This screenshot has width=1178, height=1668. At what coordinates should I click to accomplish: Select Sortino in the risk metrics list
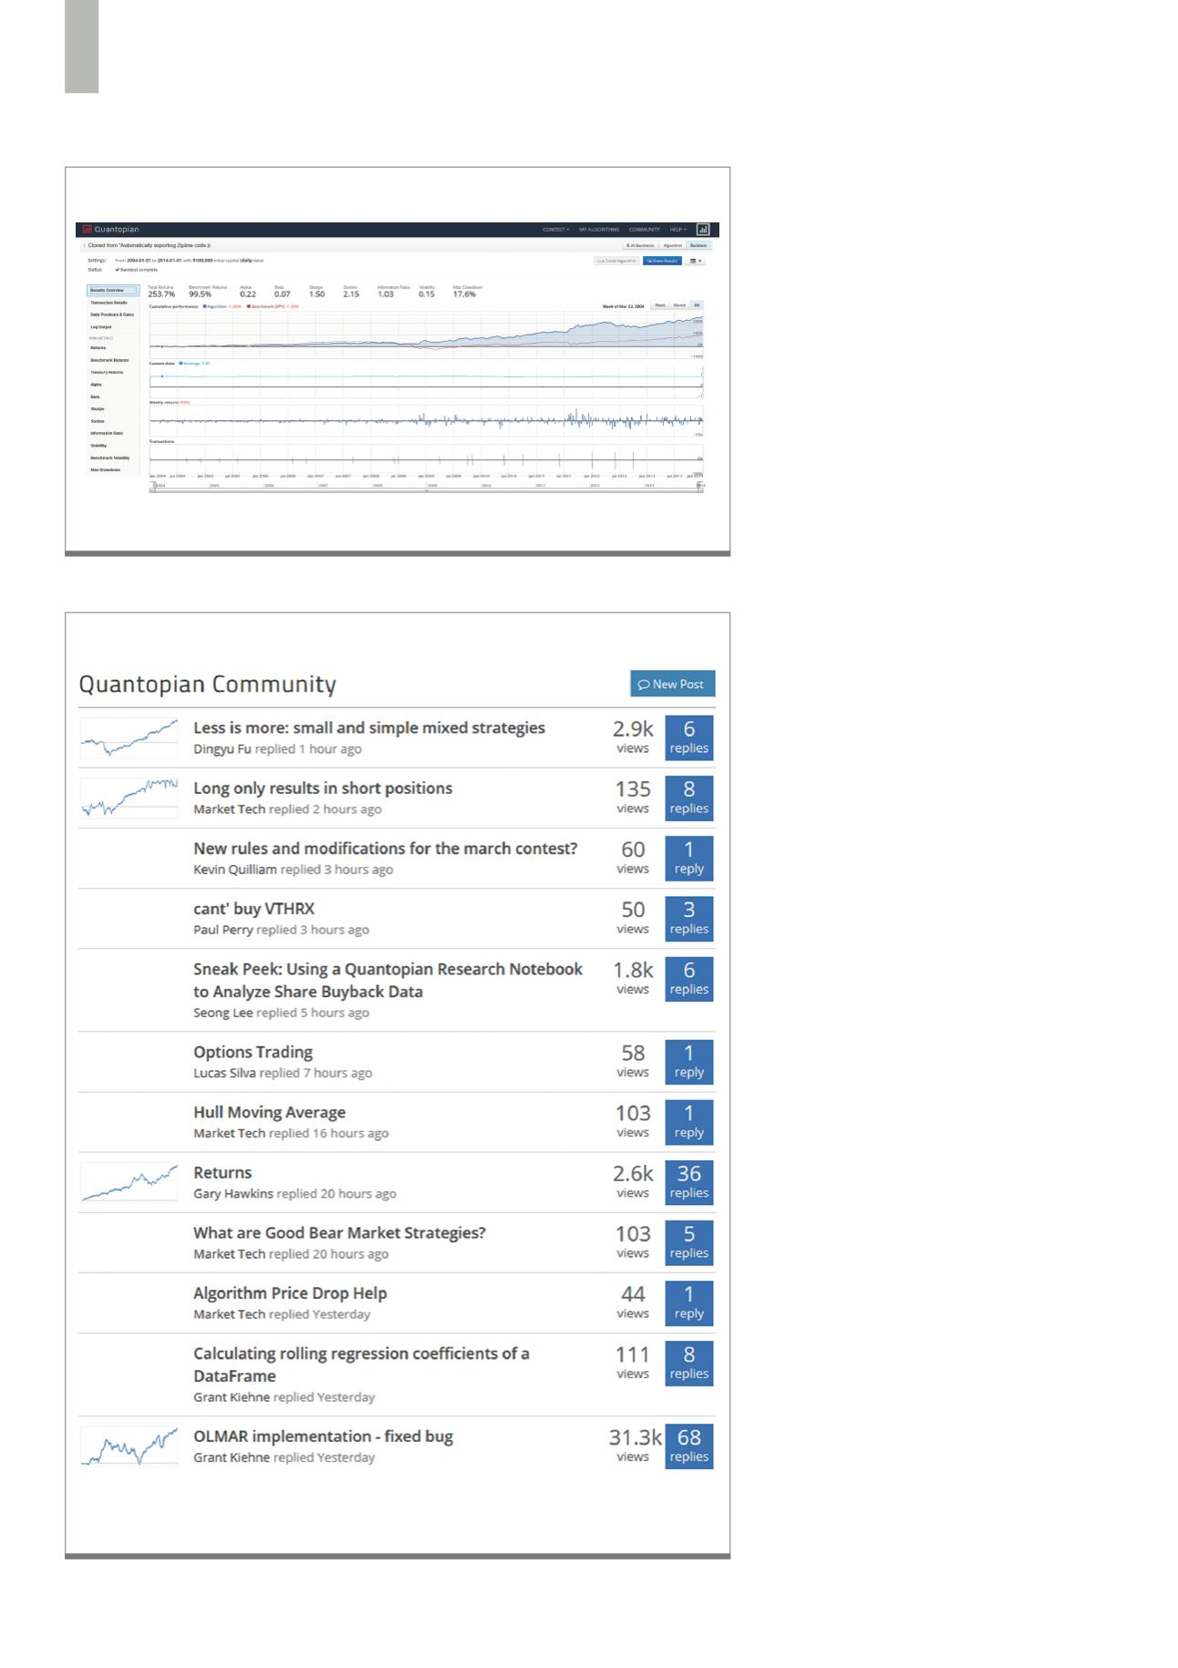(98, 421)
